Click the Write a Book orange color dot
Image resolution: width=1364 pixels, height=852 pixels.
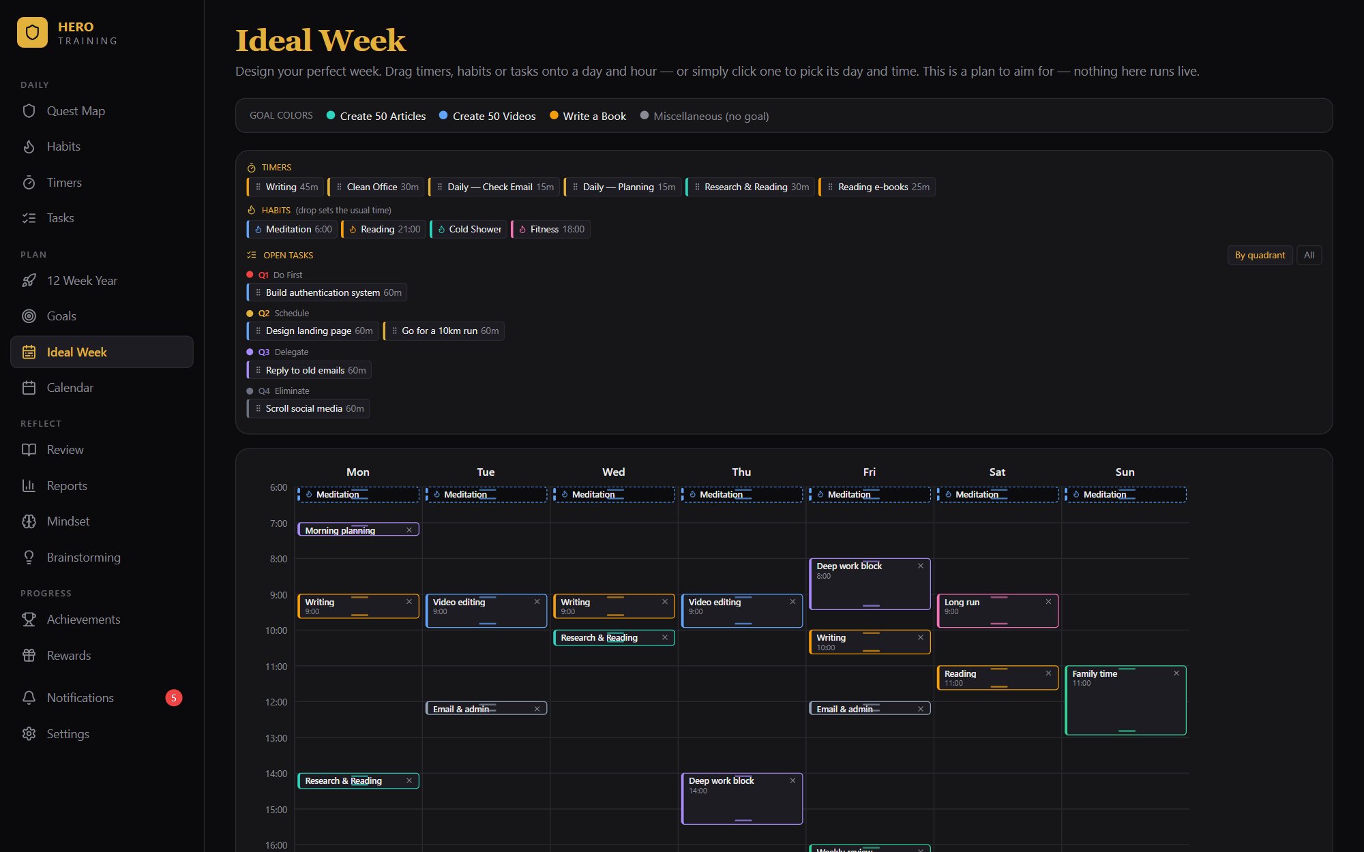coord(554,115)
